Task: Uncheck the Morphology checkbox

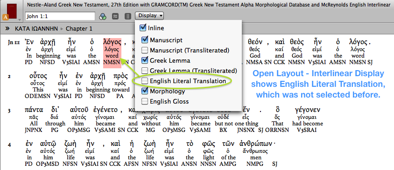Action: point(145,91)
